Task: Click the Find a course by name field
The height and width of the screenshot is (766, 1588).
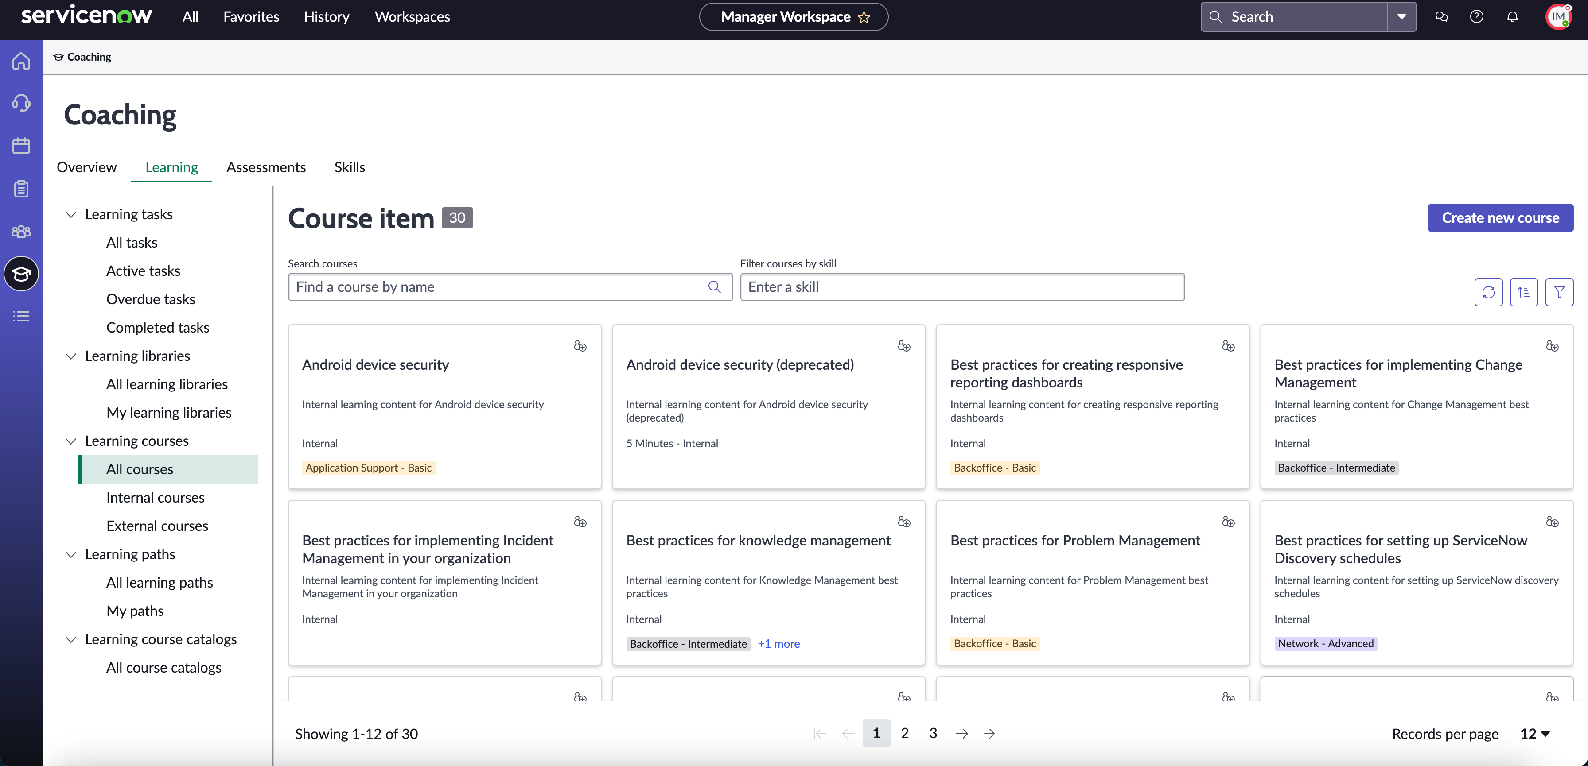Action: point(510,286)
